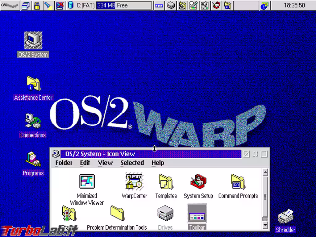Image resolution: width=316 pixels, height=237 pixels.
Task: Open the Folder menu
Action: pyautogui.click(x=63, y=163)
